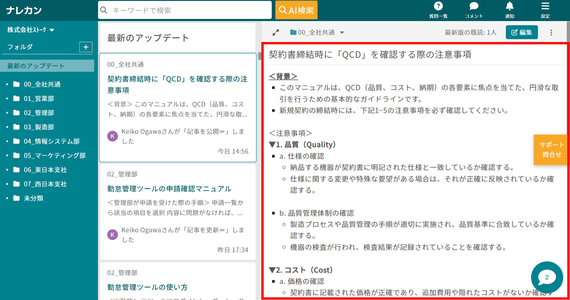Click the ＜背景＞ underlined heading

[x=283, y=76]
